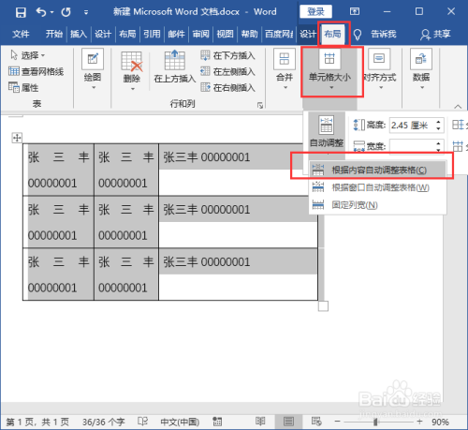Open the 对齐方式 alignment dropdown
468x430 pixels.
pos(379,69)
